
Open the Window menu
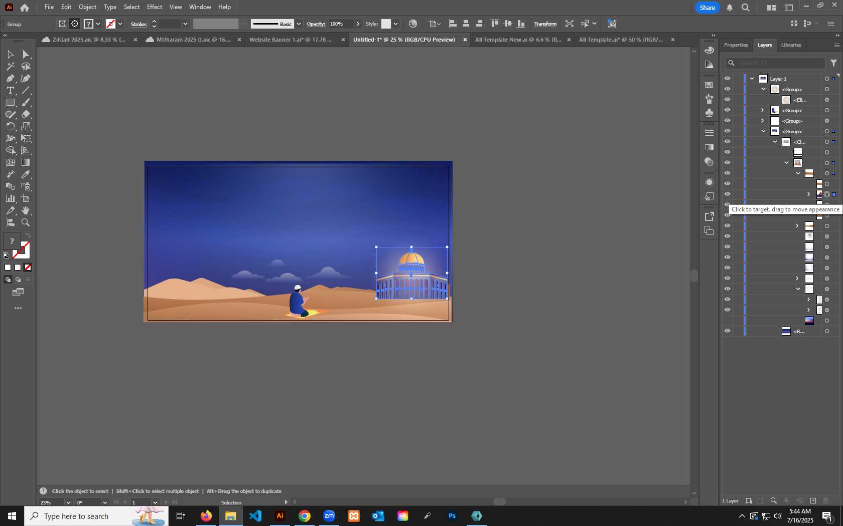(200, 7)
